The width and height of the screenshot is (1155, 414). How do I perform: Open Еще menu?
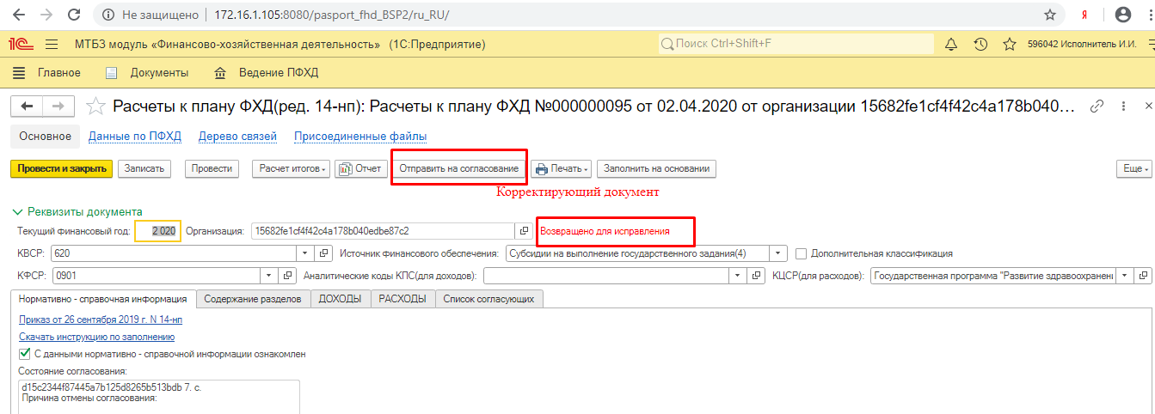tap(1133, 168)
